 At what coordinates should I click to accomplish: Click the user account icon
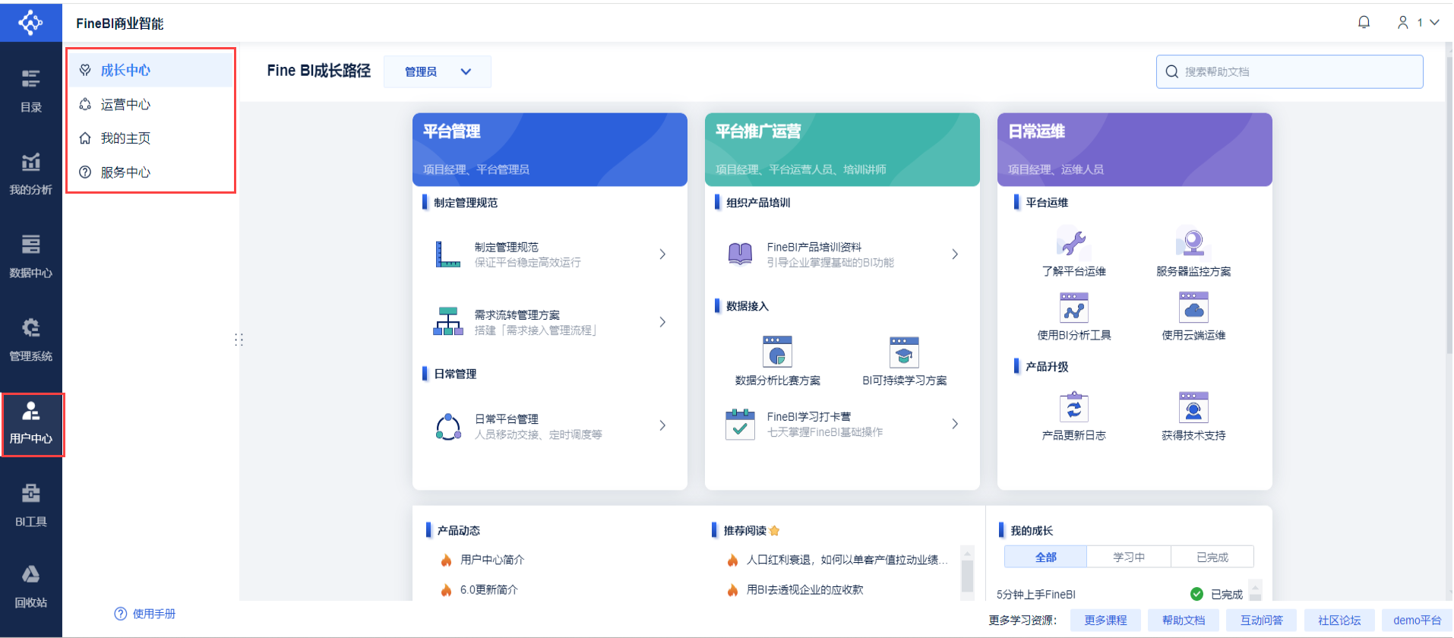click(1403, 23)
